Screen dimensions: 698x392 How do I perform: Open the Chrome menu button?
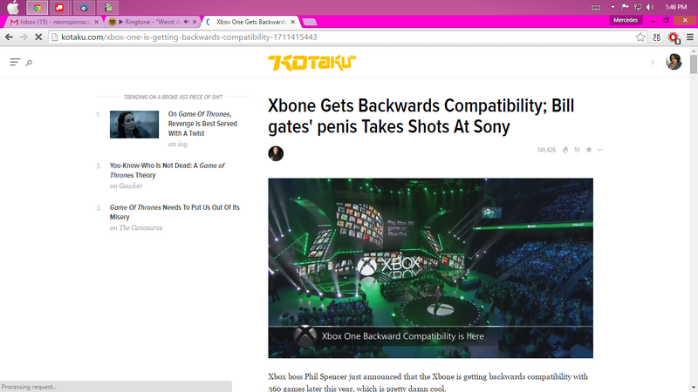point(690,37)
